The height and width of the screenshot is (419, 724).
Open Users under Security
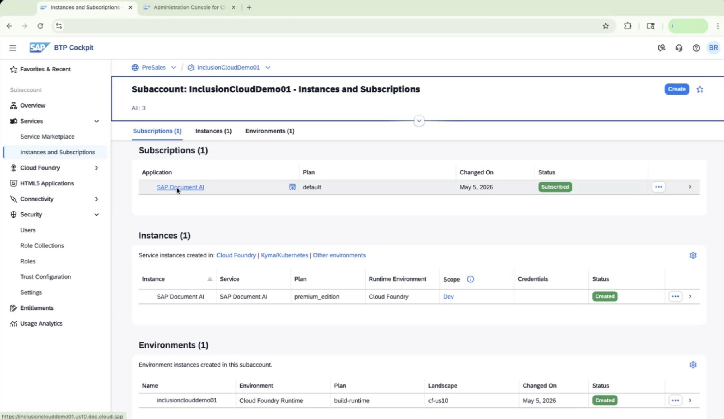coord(28,230)
